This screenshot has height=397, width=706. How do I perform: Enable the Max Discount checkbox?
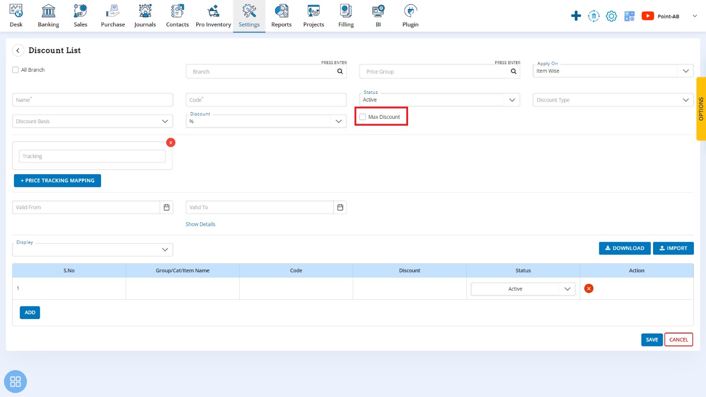pos(362,117)
